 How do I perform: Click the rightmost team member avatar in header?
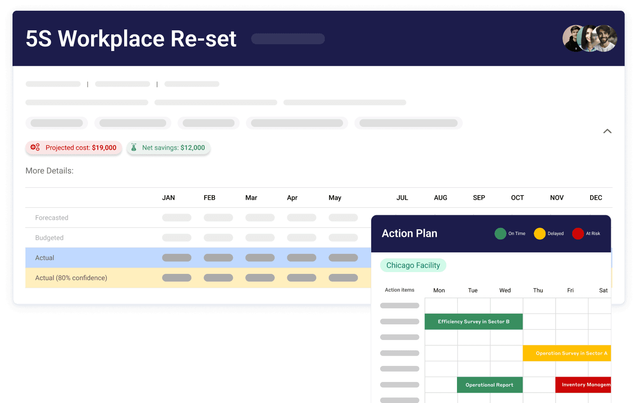point(608,38)
